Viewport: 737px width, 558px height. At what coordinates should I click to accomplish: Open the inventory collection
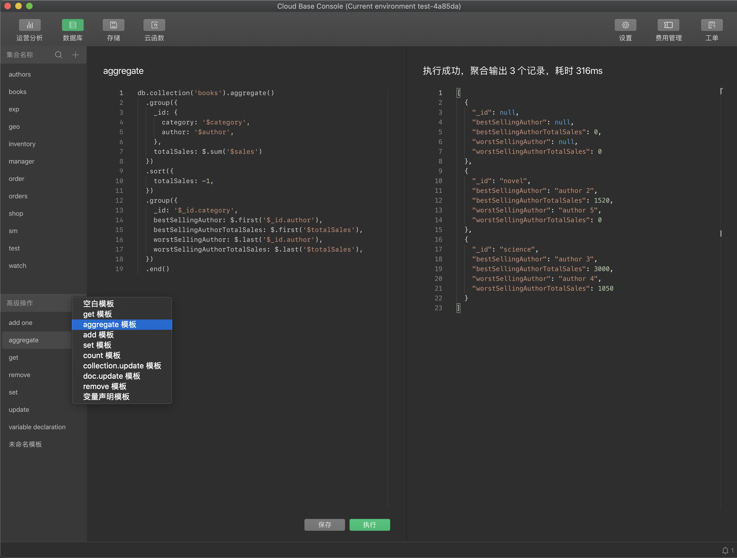[x=43, y=144]
